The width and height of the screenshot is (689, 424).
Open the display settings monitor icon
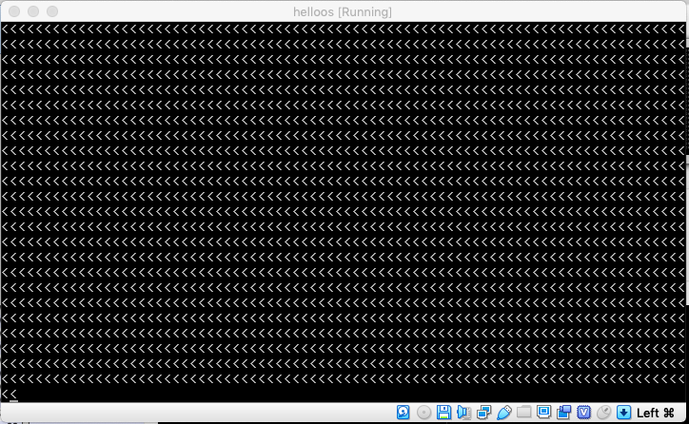point(543,413)
